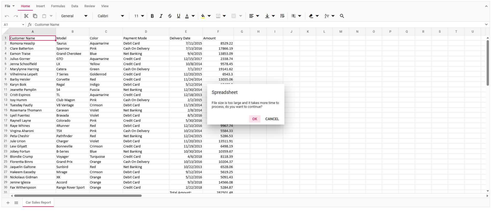Viewport: 491px width, 211px height.
Task: Switch to the Insert tab
Action: tap(40, 6)
